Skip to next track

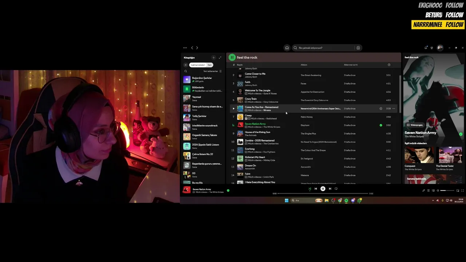click(x=330, y=188)
